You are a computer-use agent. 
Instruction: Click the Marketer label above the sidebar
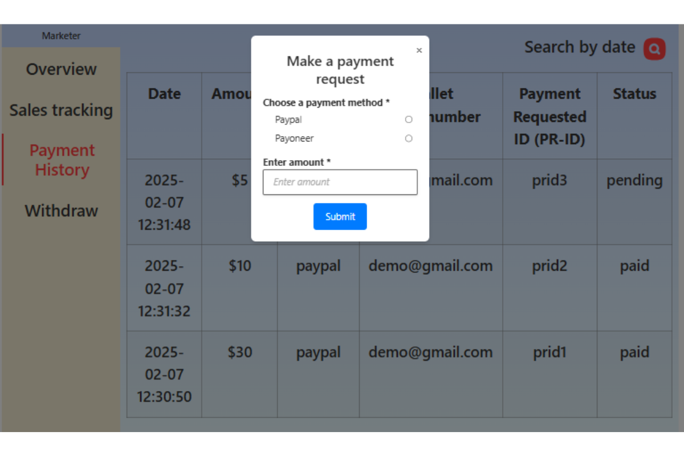tap(61, 36)
